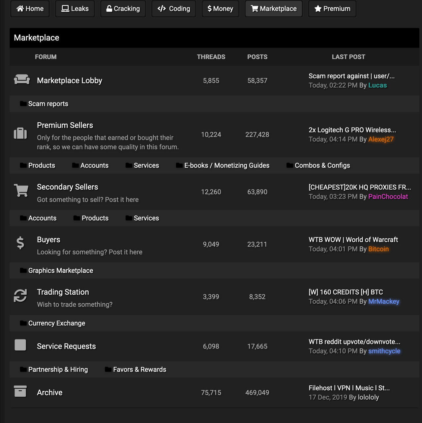The image size is (422, 423).
Task: Switch to the Coding tab
Action: [174, 9]
